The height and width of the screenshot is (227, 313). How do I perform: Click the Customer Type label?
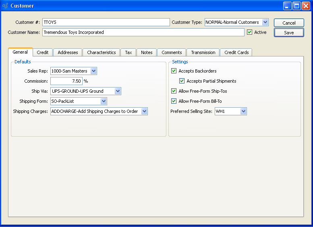[x=187, y=22]
